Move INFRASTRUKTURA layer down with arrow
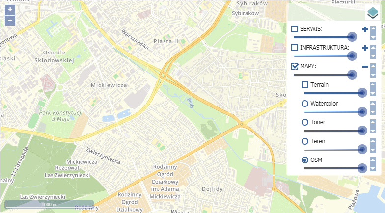 [x=373, y=56]
